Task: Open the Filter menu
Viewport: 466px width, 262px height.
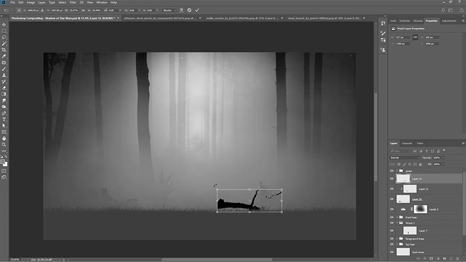Action: pos(73,2)
